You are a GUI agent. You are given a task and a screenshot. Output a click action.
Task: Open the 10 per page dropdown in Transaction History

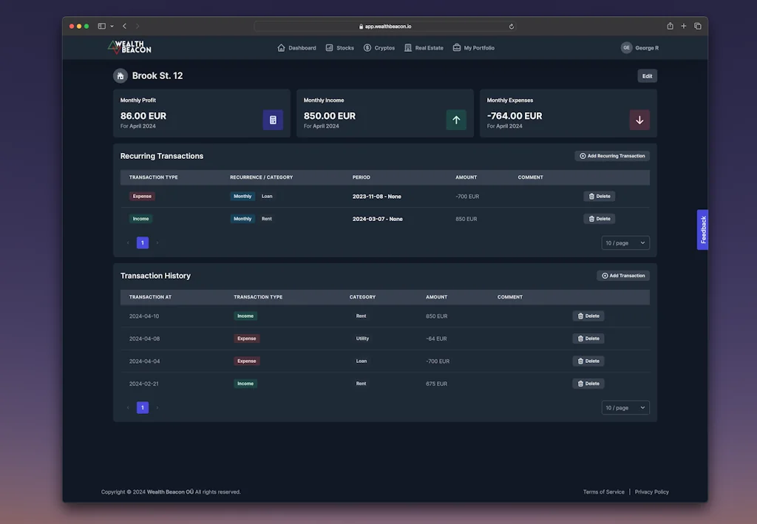[625, 407]
